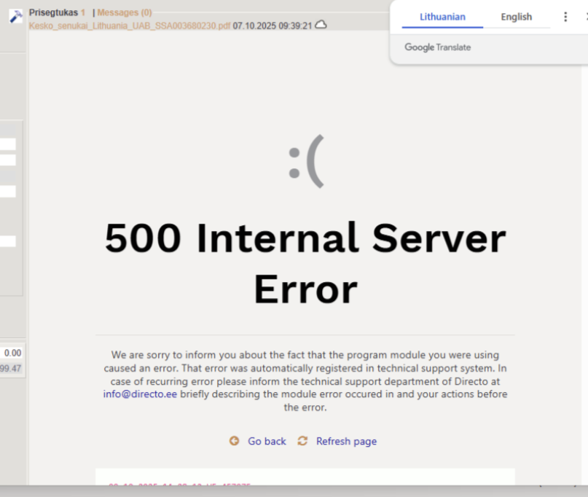Click the cloud icon after the PDF timestamp
Screen dimensions: 588x497
click(x=321, y=25)
